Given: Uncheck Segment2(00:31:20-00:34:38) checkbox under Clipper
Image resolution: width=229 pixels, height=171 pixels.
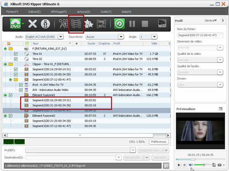Looking at the screenshot, I should [16, 75].
